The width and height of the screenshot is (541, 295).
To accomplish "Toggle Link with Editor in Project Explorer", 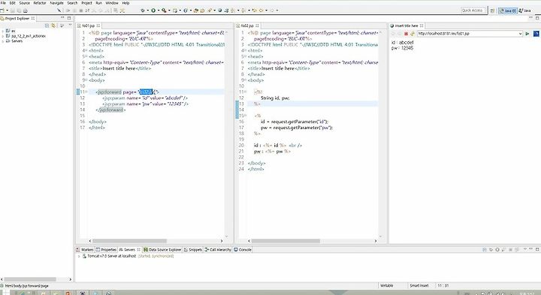I will (x=53, y=26).
